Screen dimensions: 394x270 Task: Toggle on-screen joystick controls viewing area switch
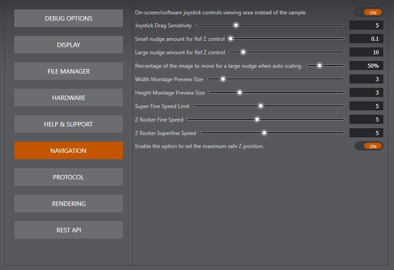[368, 13]
